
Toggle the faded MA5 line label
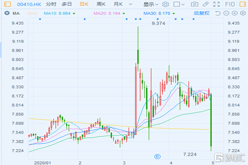click(33, 13)
